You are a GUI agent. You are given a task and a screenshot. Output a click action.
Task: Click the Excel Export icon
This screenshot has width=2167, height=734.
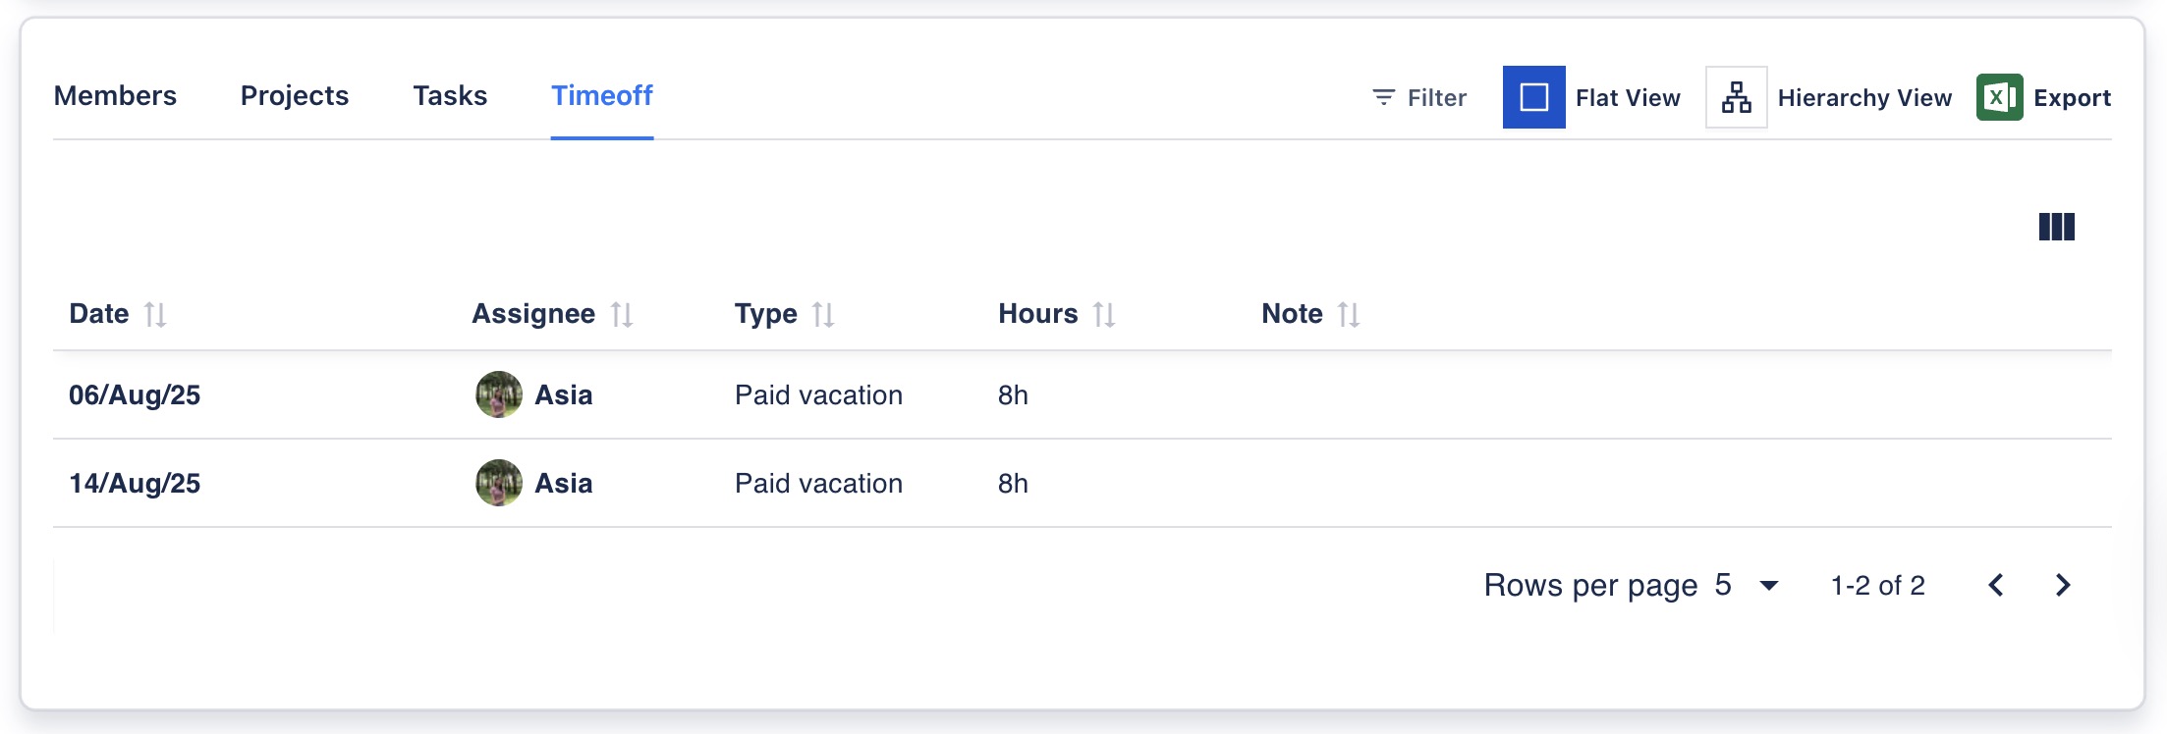coord(1999,97)
